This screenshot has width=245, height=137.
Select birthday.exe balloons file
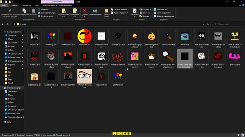click(51, 37)
